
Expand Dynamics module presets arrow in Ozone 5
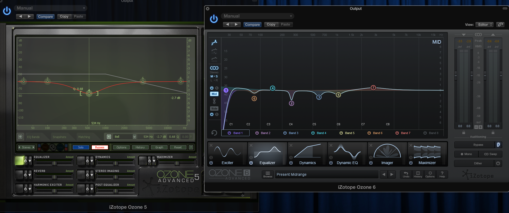point(92,161)
